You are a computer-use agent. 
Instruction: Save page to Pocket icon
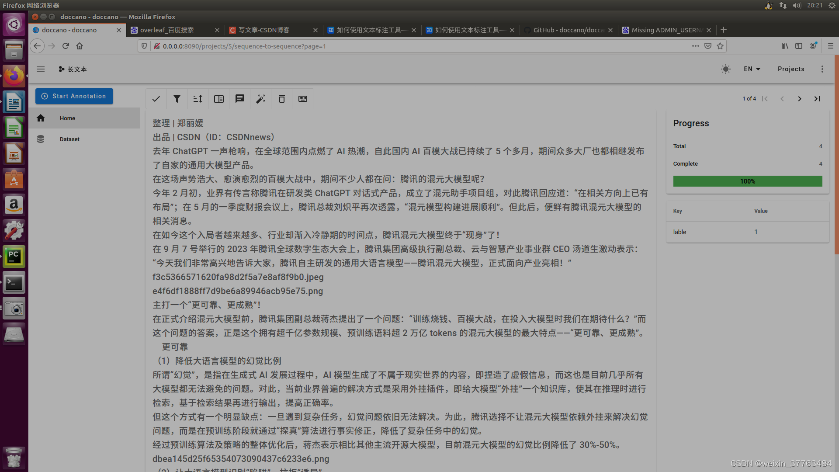708,46
